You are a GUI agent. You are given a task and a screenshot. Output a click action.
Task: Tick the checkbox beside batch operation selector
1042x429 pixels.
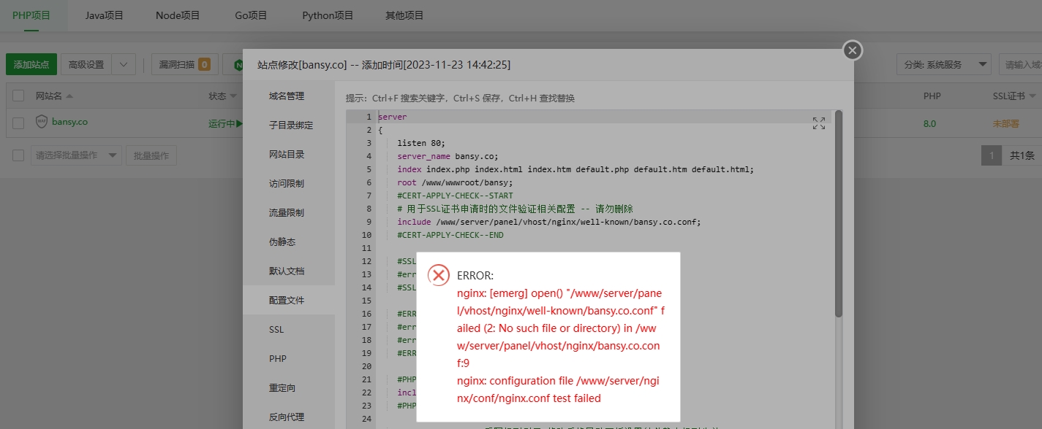(x=19, y=155)
